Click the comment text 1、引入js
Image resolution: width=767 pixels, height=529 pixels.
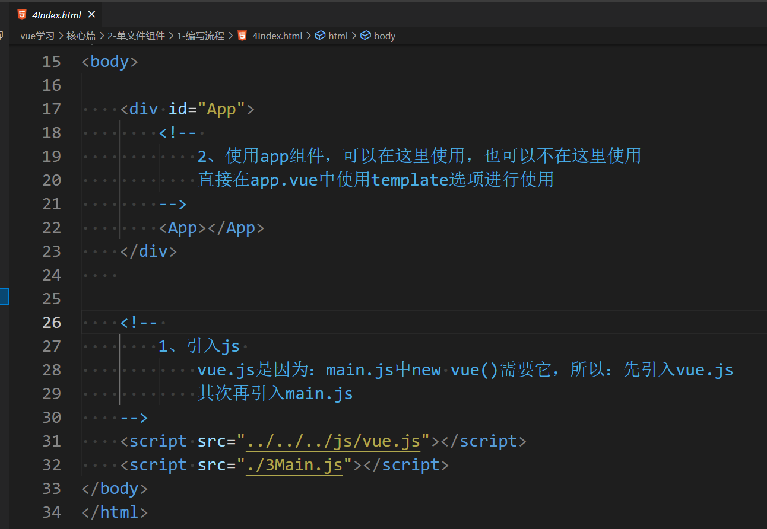click(199, 346)
